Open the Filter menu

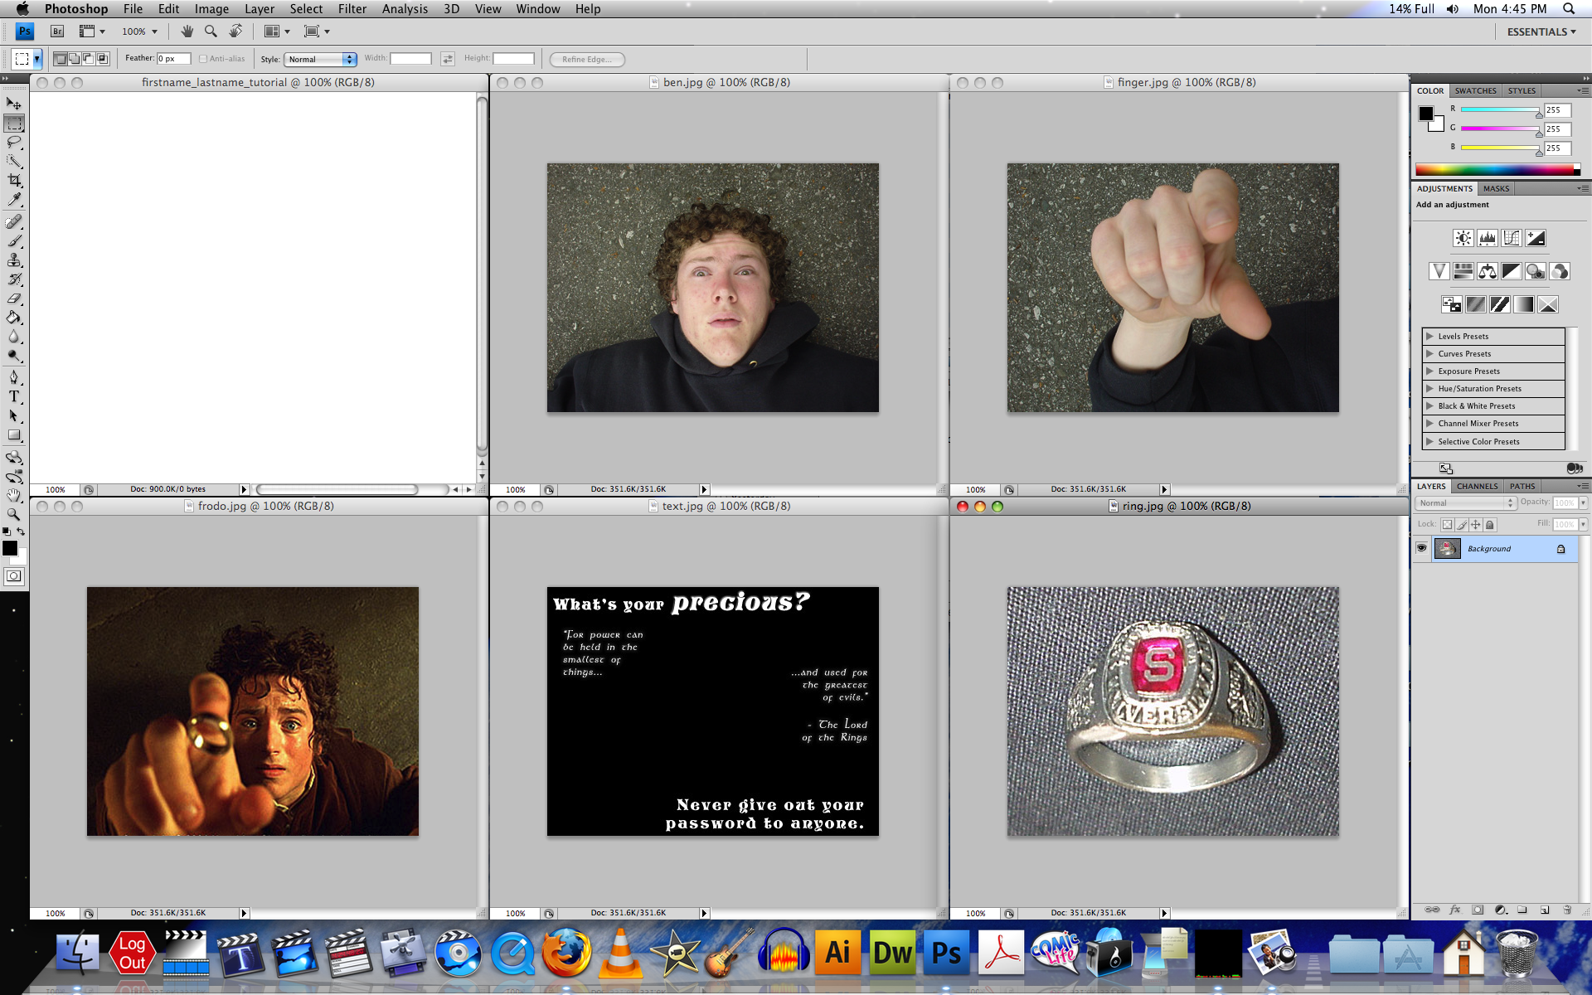point(352,9)
